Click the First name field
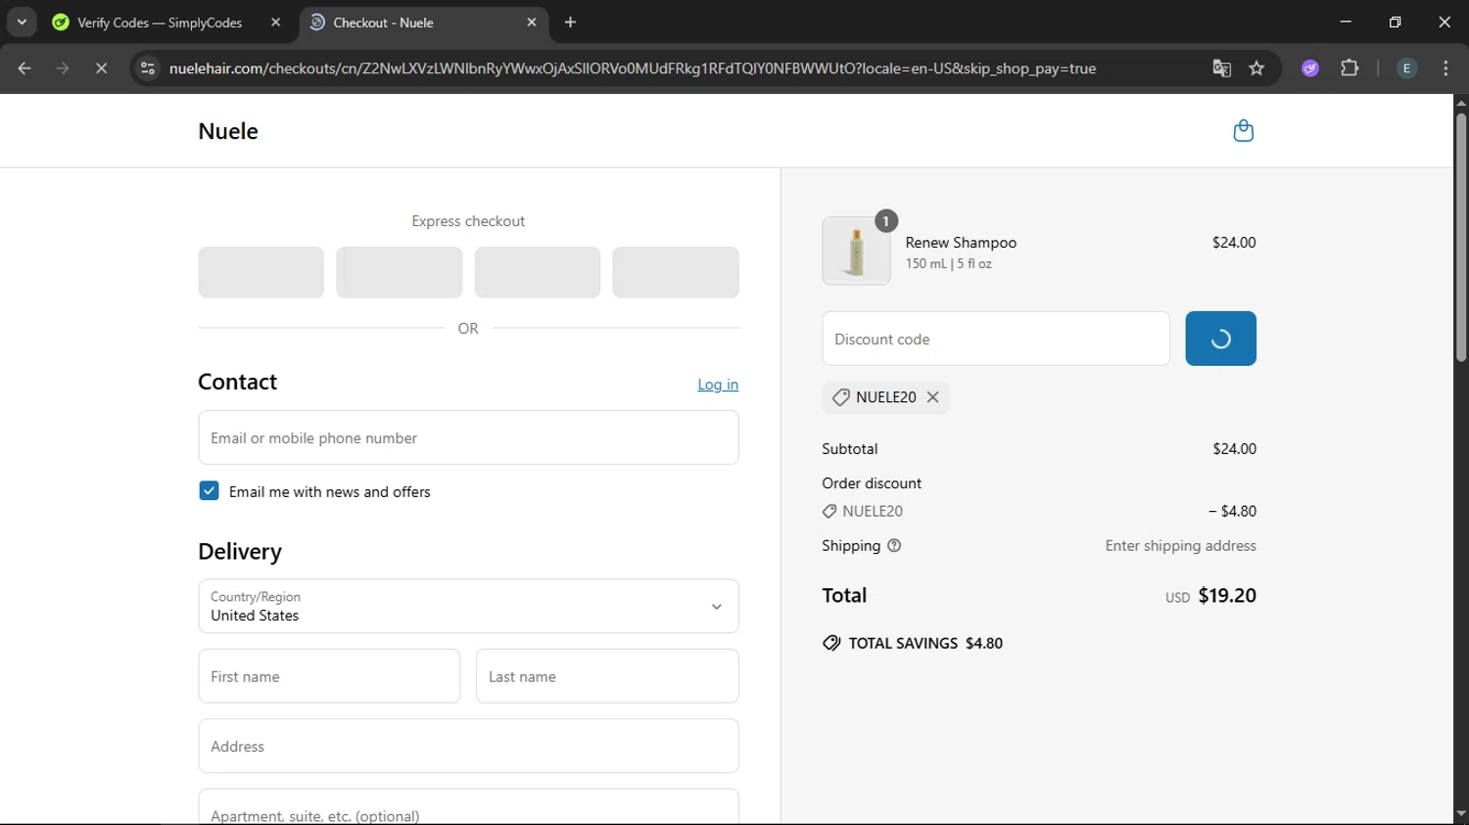Viewport: 1469px width, 825px height. pos(329,676)
